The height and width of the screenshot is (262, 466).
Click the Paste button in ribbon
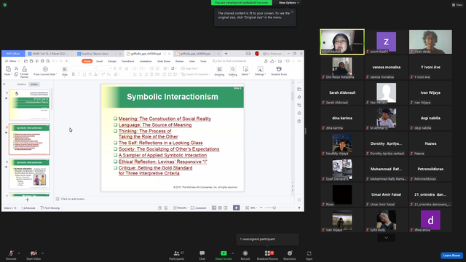coord(8,71)
